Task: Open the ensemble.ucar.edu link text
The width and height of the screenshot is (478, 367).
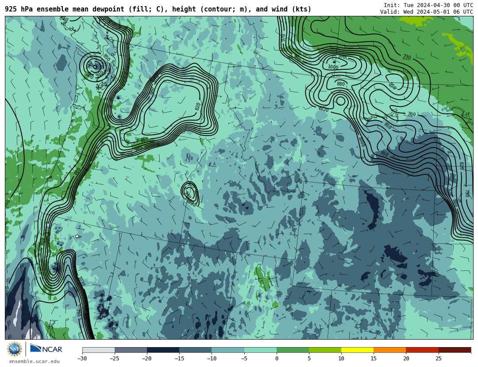Action: (35, 362)
